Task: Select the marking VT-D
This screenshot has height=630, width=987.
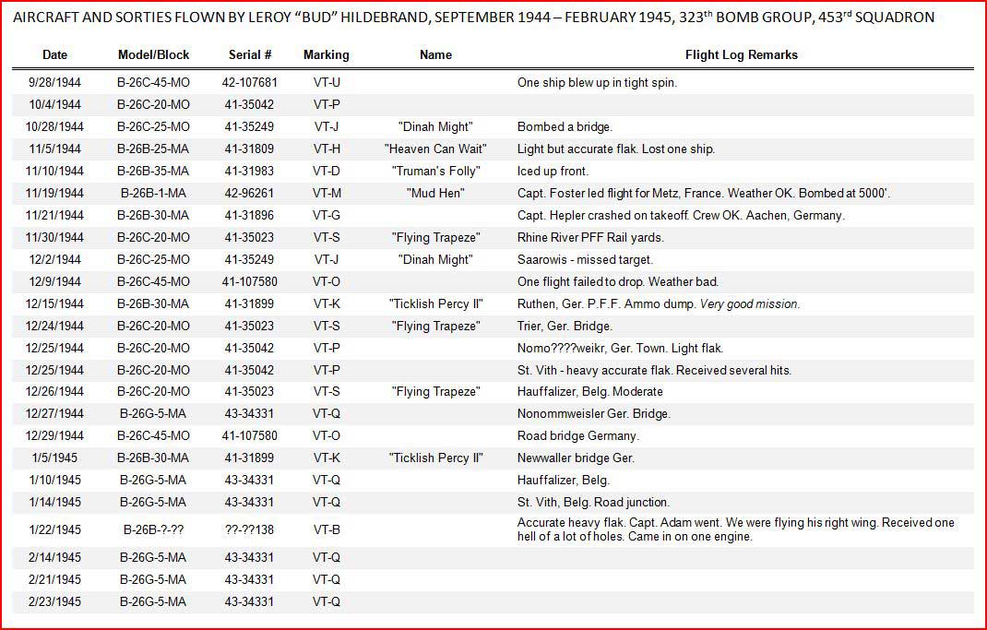Action: [327, 171]
